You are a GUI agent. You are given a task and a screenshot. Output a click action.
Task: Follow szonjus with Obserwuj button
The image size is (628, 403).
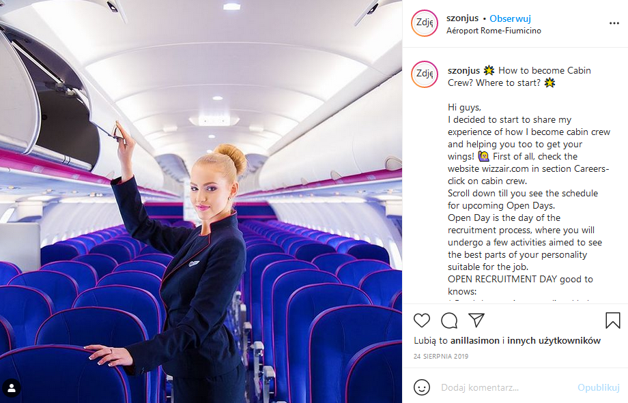pyautogui.click(x=510, y=18)
